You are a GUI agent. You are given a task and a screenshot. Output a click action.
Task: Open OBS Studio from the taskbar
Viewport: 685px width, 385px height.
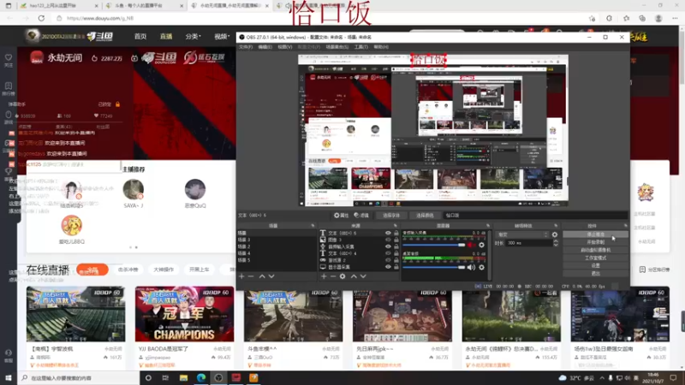pyautogui.click(x=218, y=378)
